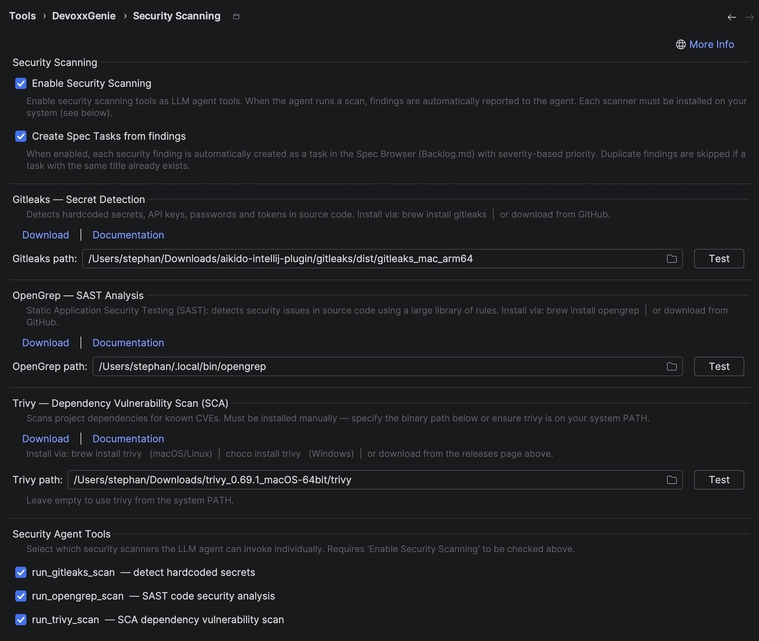This screenshot has width=759, height=641.
Task: Click the 'Security Agent Tools' section heading
Action: point(62,534)
